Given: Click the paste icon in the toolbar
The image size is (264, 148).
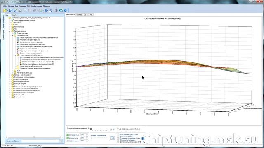Looking at the screenshot, I should pyautogui.click(x=30, y=10).
